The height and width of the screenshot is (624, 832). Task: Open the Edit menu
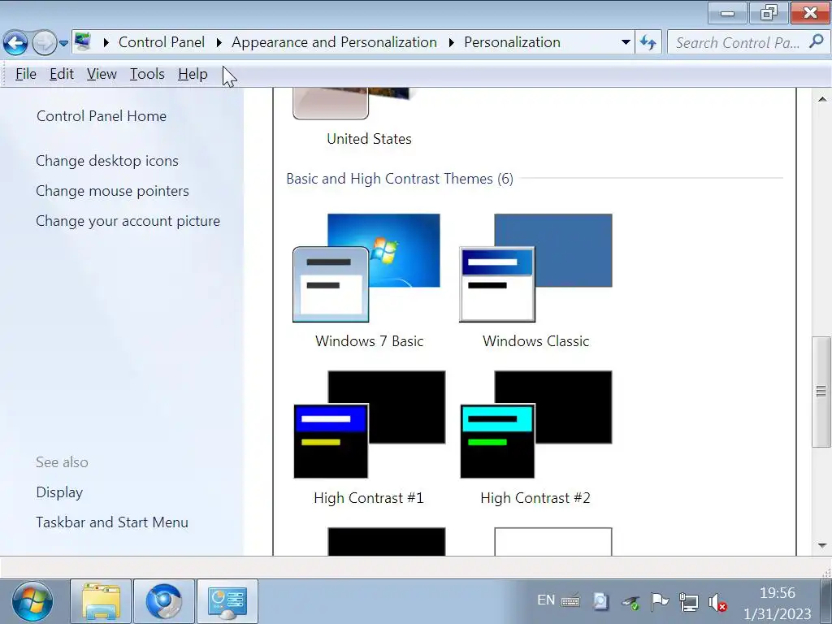coord(62,74)
